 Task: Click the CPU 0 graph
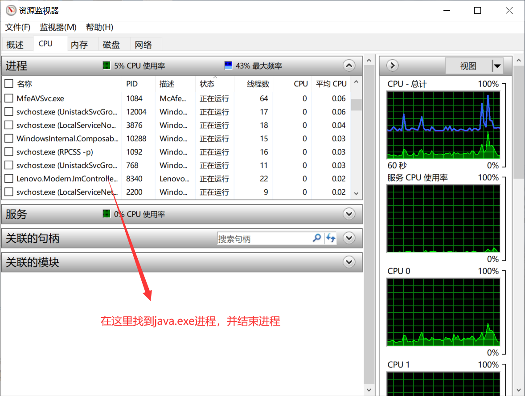tap(443, 312)
